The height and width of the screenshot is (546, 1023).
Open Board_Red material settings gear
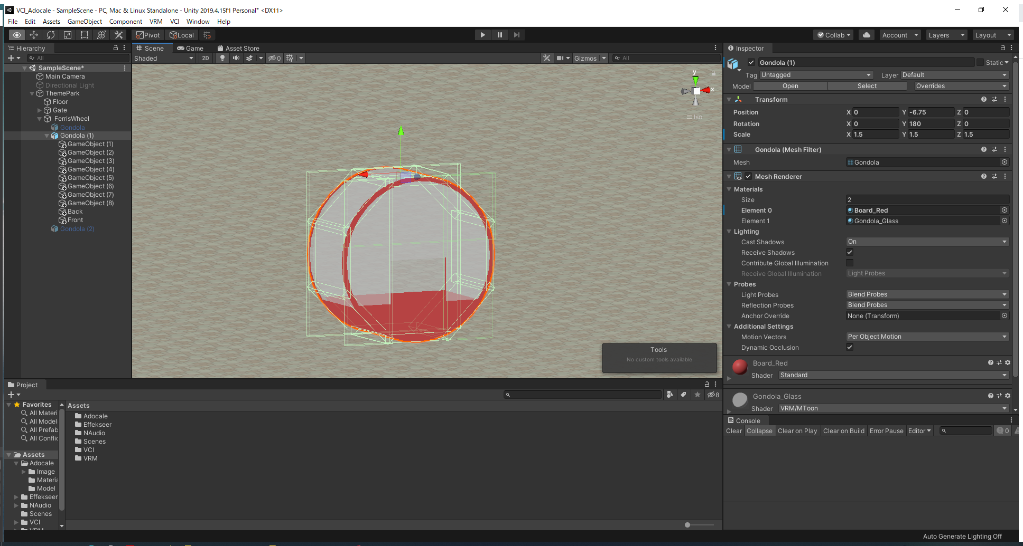click(x=1008, y=362)
